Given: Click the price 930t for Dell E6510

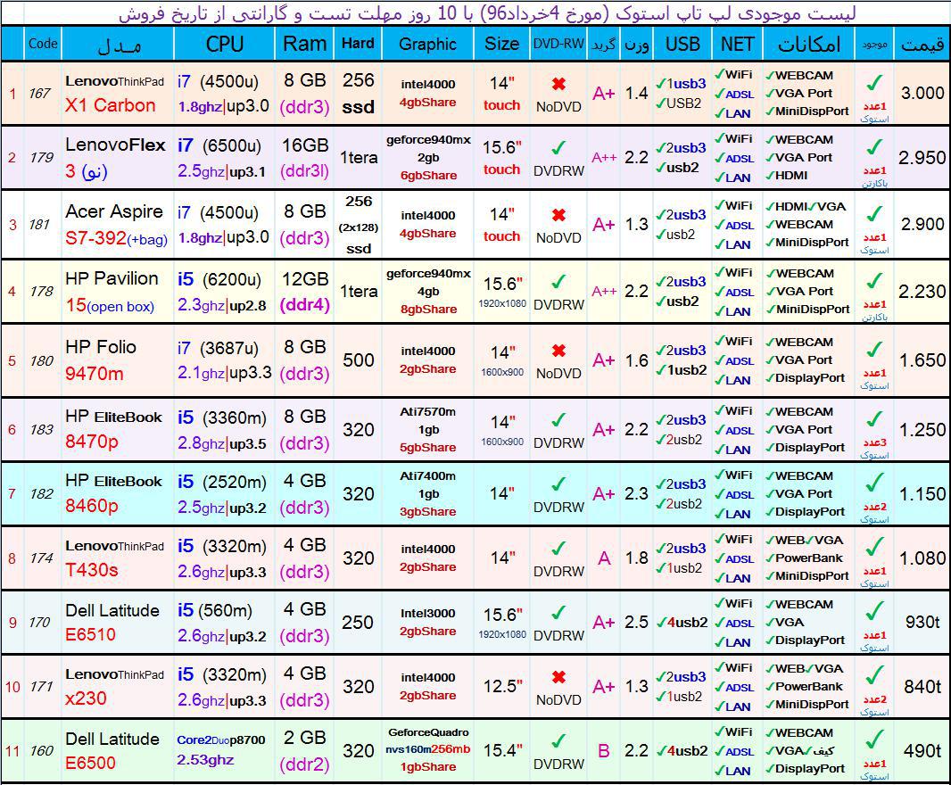Looking at the screenshot, I should [922, 623].
